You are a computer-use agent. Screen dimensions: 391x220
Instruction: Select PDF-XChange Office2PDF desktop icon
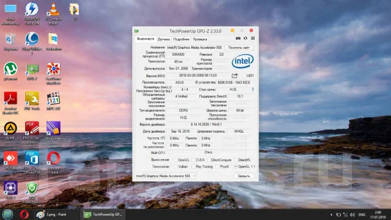coord(32,163)
